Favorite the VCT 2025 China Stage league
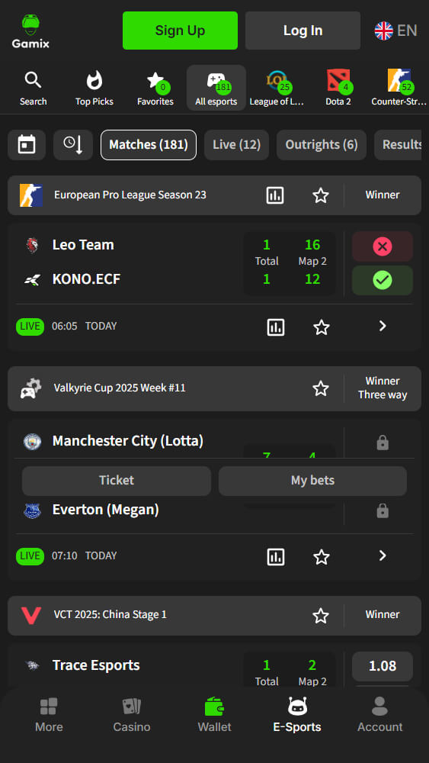This screenshot has width=429, height=763. (x=321, y=616)
